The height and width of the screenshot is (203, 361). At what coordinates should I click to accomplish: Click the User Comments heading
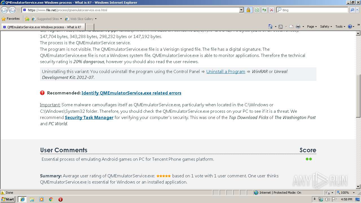(64, 150)
